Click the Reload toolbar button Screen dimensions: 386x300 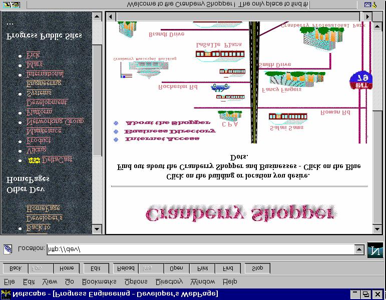pos(126,268)
